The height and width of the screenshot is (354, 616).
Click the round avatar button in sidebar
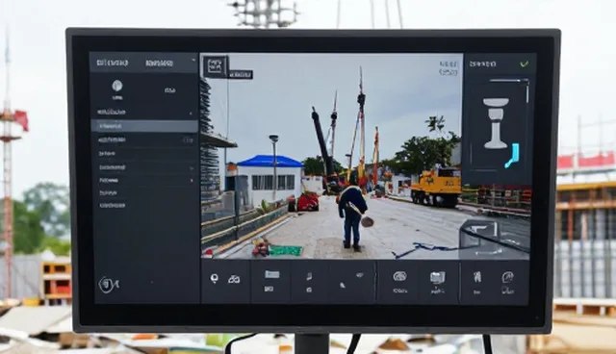click(x=117, y=86)
